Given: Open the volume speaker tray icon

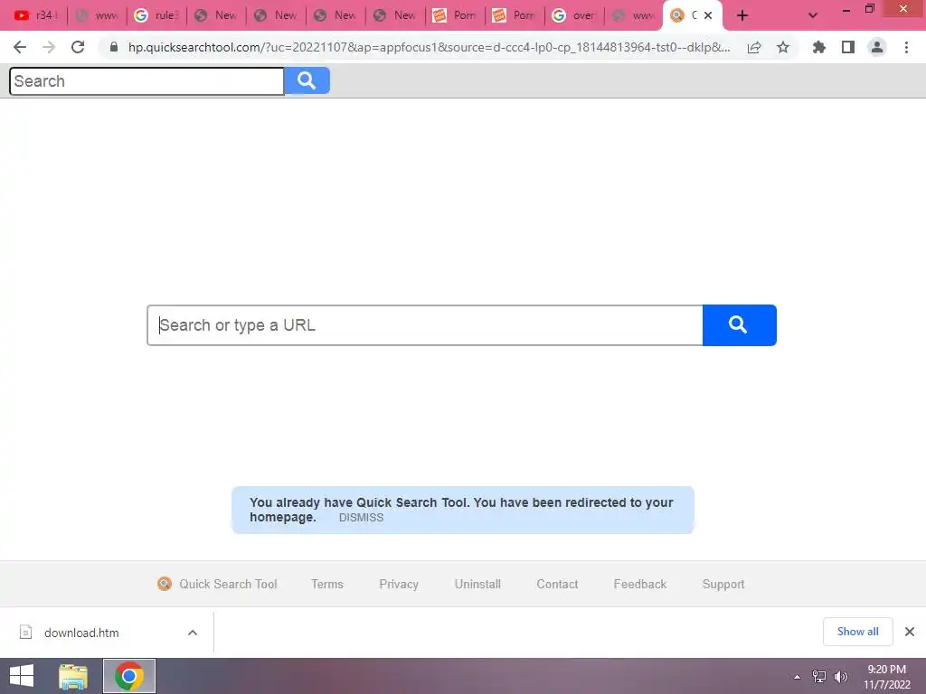Looking at the screenshot, I should click(840, 677).
